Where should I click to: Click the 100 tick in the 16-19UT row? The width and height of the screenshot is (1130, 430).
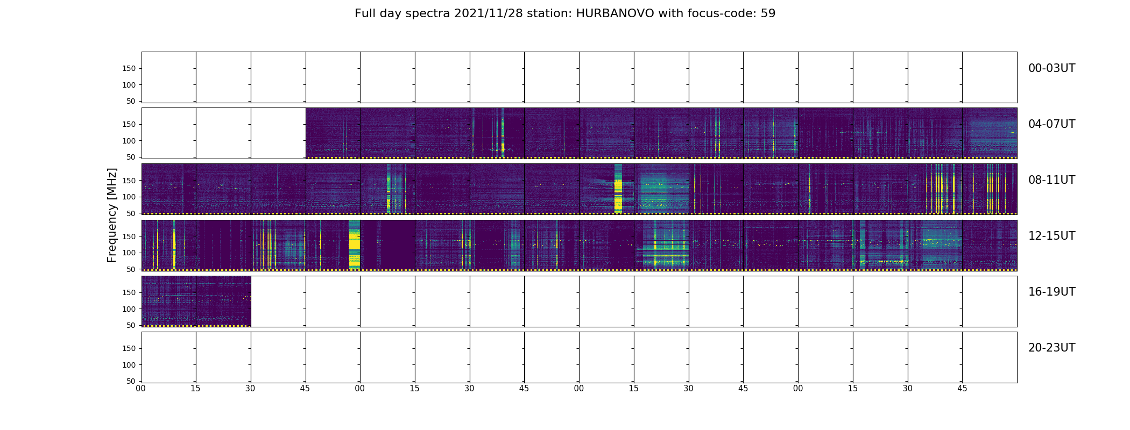(129, 309)
